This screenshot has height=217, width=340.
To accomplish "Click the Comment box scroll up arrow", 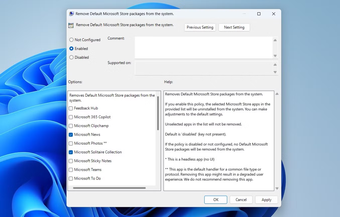I will (x=275, y=40).
